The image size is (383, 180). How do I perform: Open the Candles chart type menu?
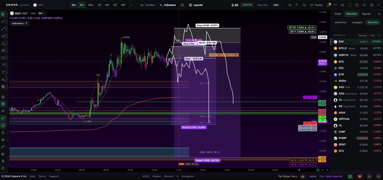click(148, 5)
